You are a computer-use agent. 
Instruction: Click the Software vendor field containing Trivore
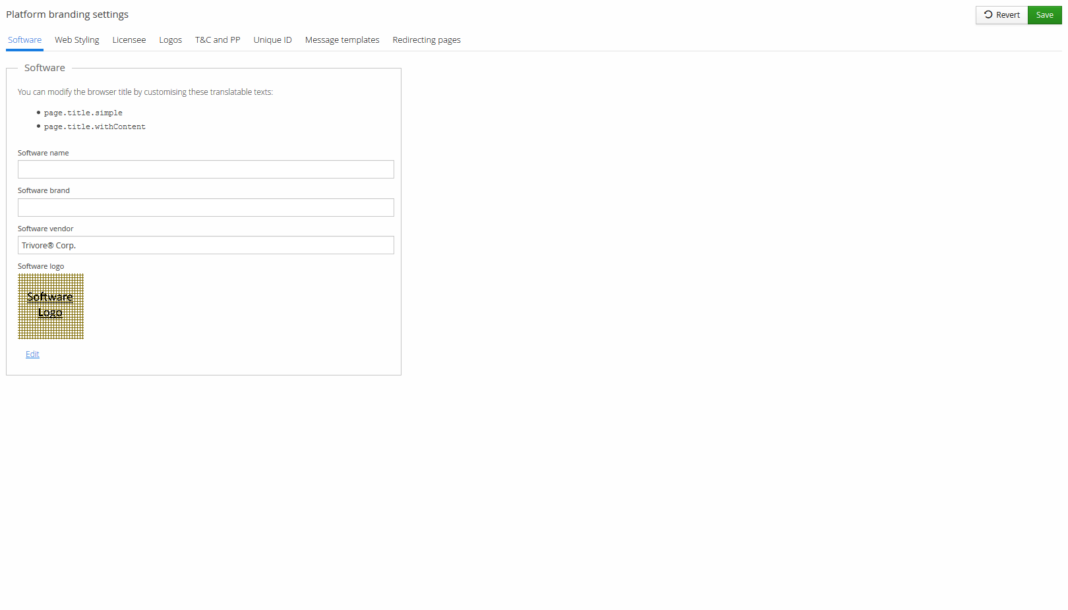(x=206, y=245)
